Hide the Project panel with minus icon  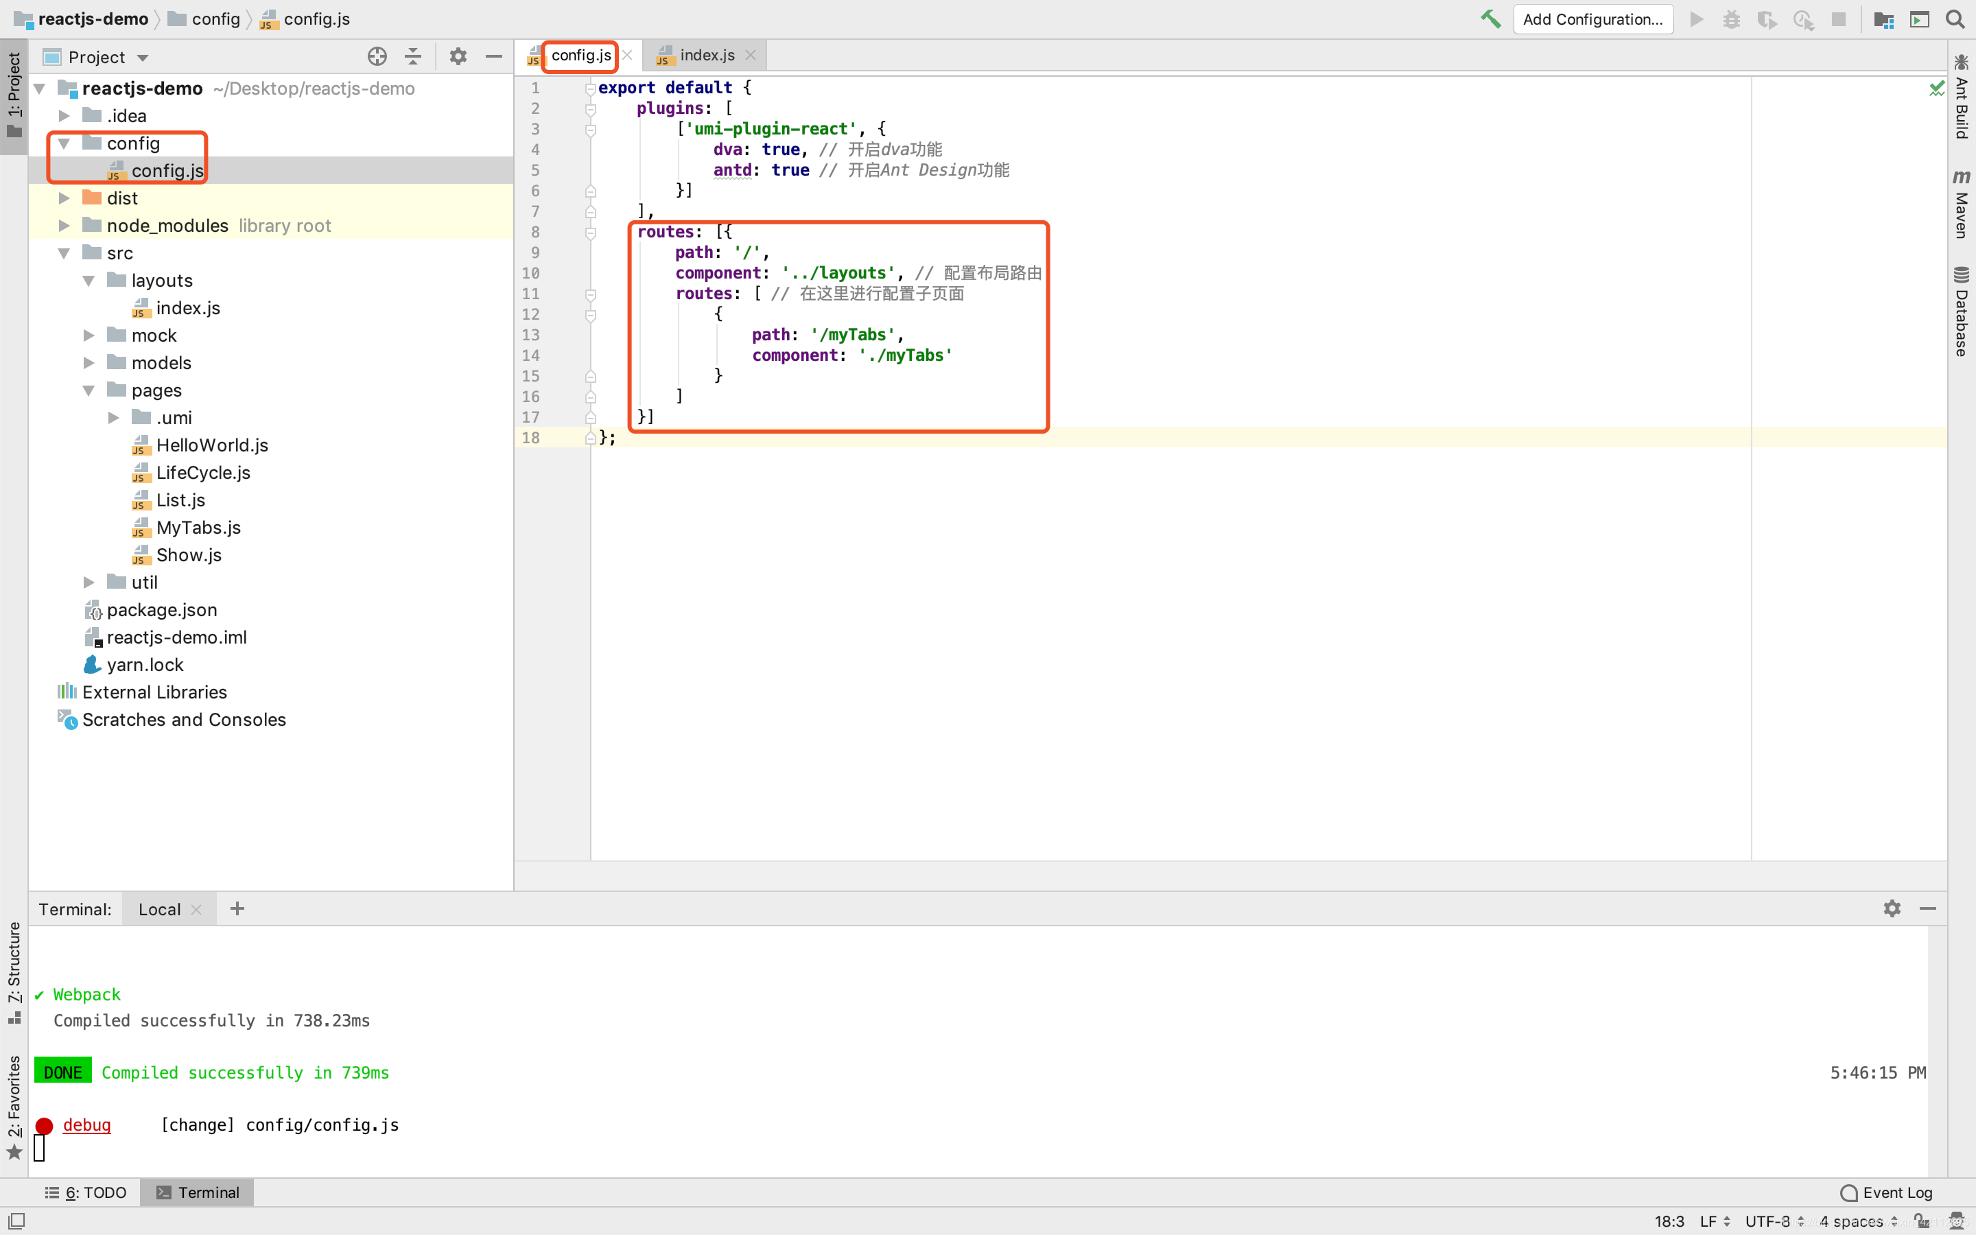493,56
